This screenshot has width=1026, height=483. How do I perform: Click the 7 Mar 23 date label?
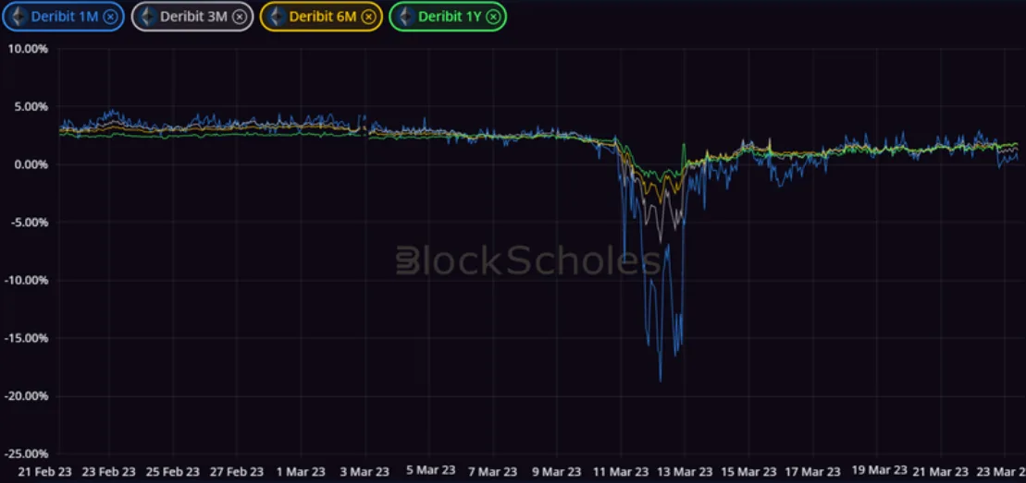[x=493, y=471]
